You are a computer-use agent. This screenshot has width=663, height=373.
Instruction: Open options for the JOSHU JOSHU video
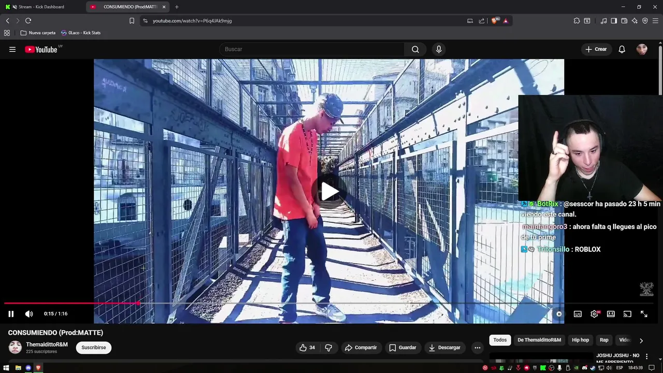(646, 356)
